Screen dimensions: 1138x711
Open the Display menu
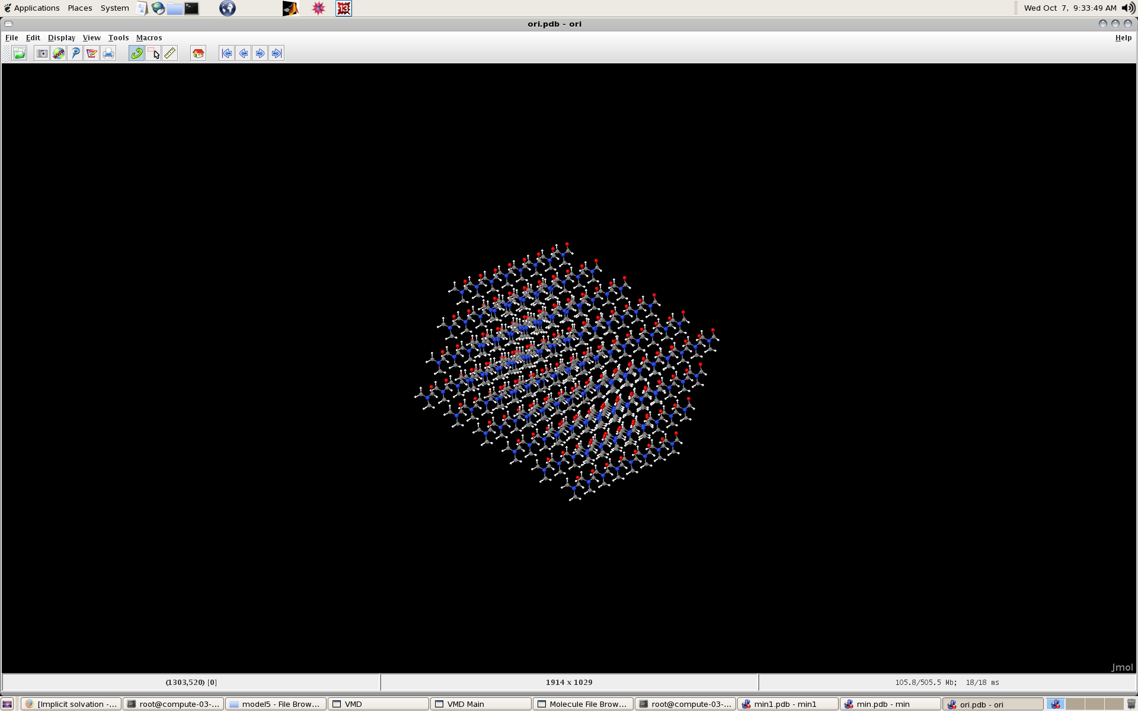(x=61, y=37)
